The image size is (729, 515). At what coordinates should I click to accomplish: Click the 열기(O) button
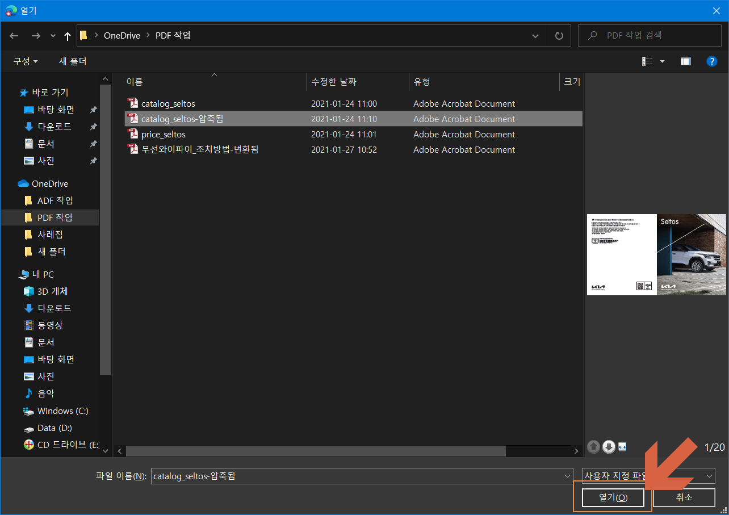coord(613,497)
